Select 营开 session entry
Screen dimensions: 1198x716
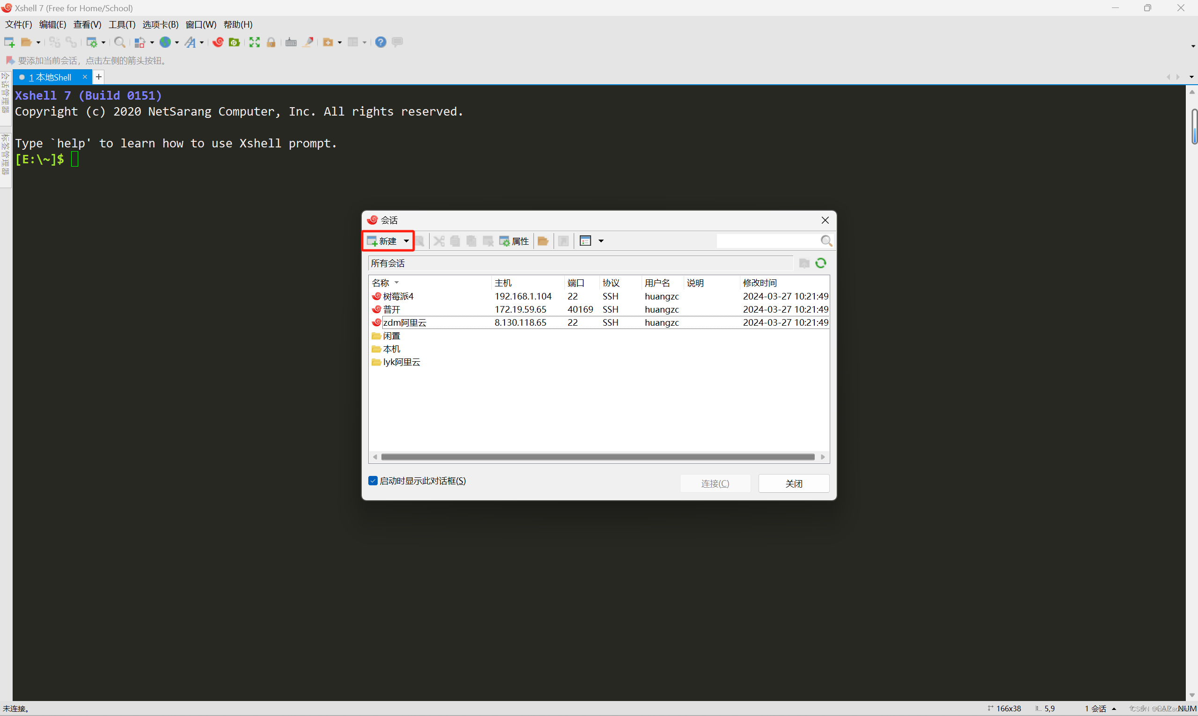[394, 308]
